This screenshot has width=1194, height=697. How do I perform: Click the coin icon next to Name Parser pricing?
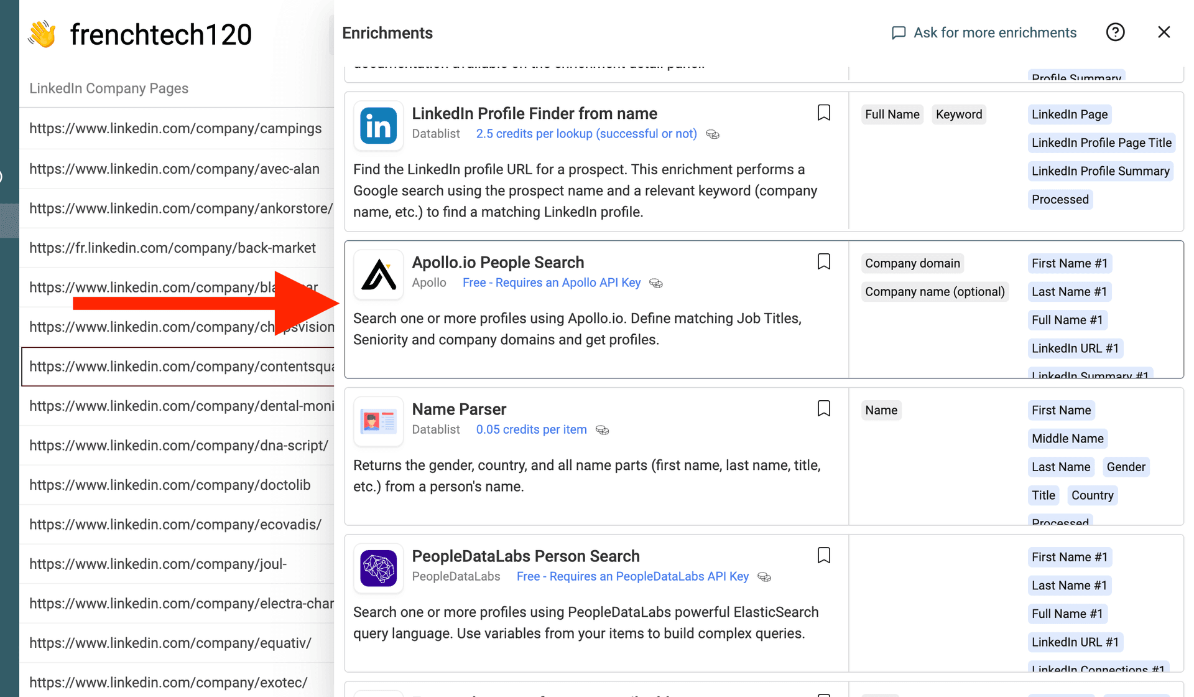click(602, 430)
